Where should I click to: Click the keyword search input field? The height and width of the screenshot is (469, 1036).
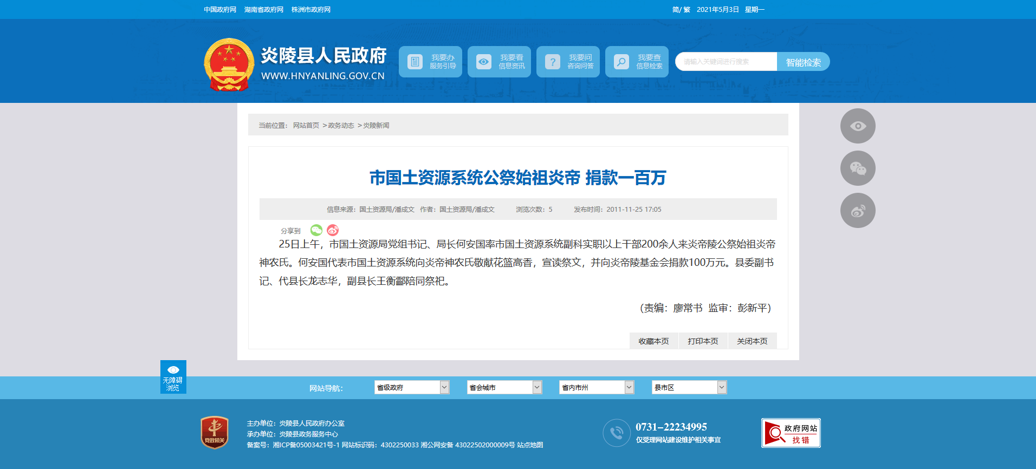(x=726, y=62)
